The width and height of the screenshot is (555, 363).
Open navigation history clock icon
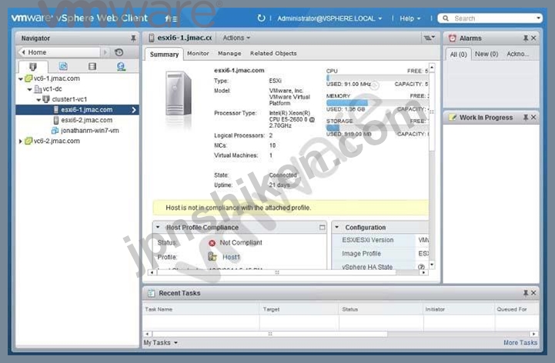click(x=119, y=52)
